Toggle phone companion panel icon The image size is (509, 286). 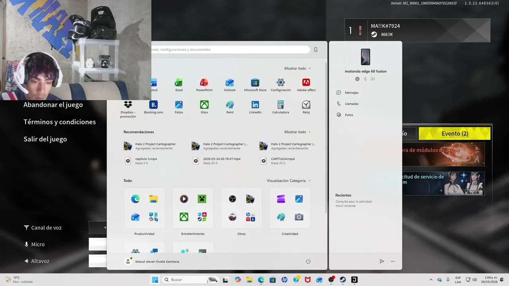click(x=316, y=50)
